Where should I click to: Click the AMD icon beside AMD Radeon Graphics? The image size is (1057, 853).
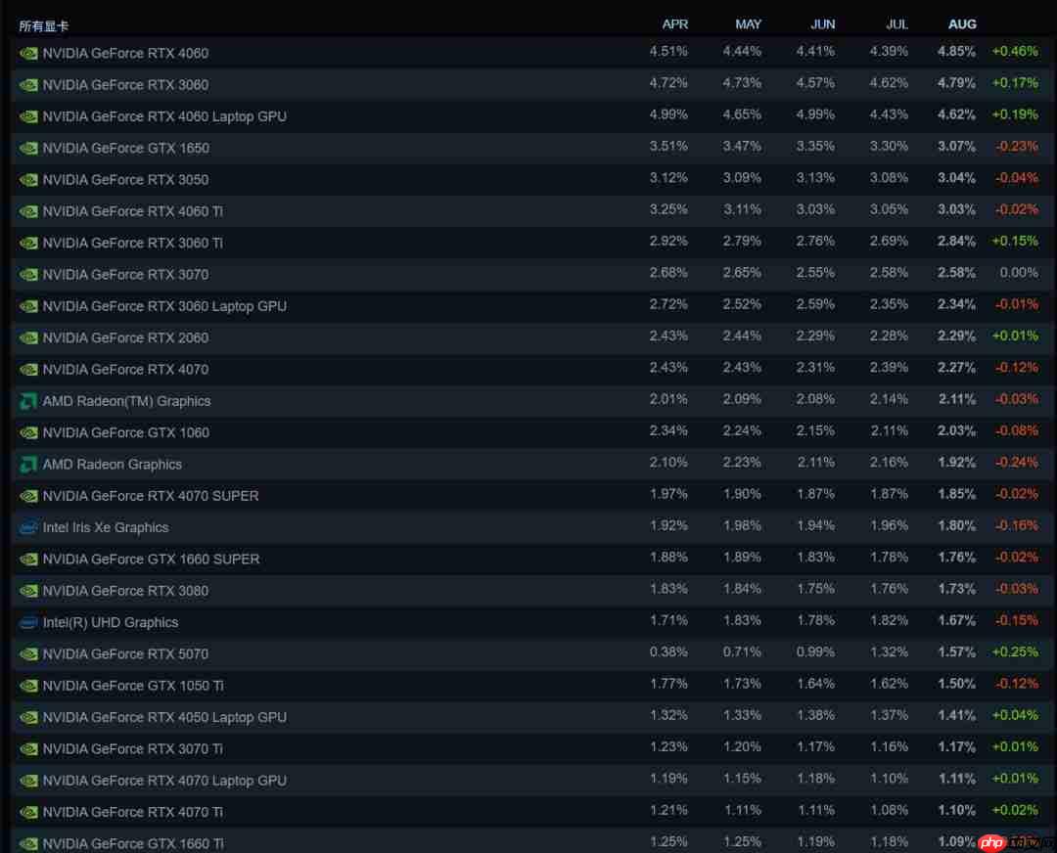coord(27,464)
